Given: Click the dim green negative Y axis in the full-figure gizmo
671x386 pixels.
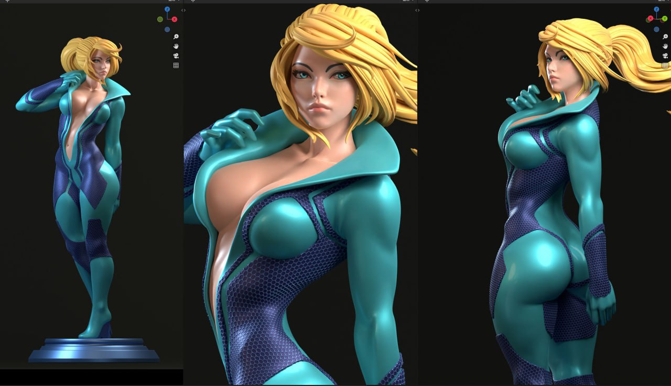Looking at the screenshot, I should tap(160, 19).
